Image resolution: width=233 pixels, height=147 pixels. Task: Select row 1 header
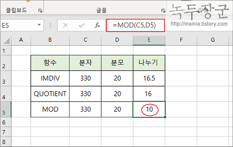6,50
